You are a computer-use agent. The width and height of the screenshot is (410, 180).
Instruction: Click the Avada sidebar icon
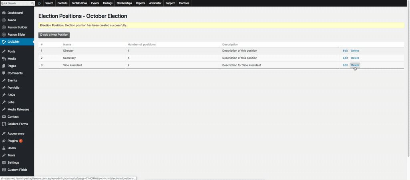point(4,20)
